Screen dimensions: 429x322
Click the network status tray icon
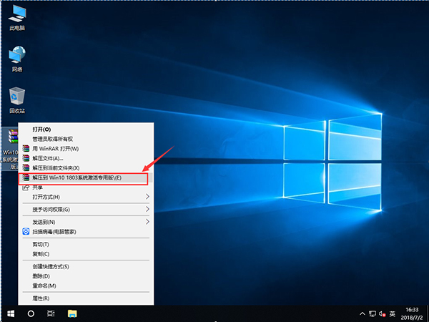pyautogui.click(x=372, y=314)
